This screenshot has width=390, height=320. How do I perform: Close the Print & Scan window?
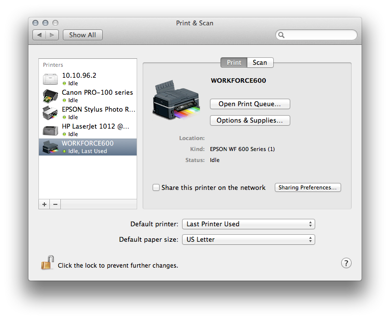(35, 23)
